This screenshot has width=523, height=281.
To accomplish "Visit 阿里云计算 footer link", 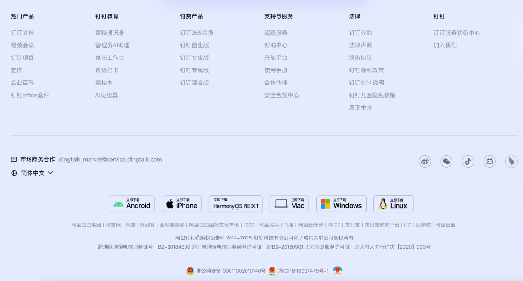I will coord(310,225).
